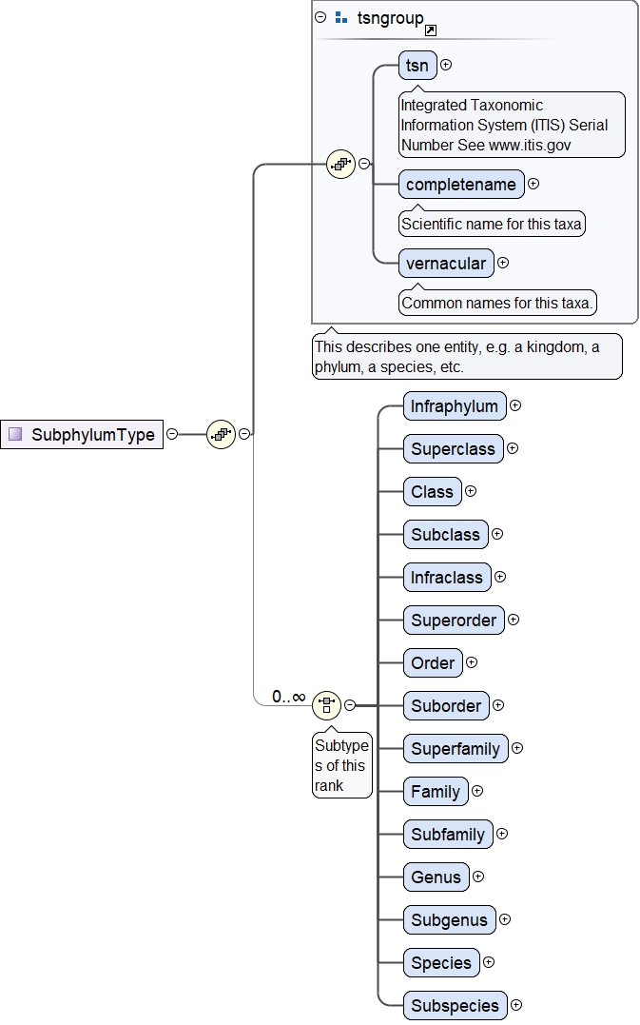Click the tsngroup group icon
The width and height of the screenshot is (640, 1025).
click(x=340, y=18)
